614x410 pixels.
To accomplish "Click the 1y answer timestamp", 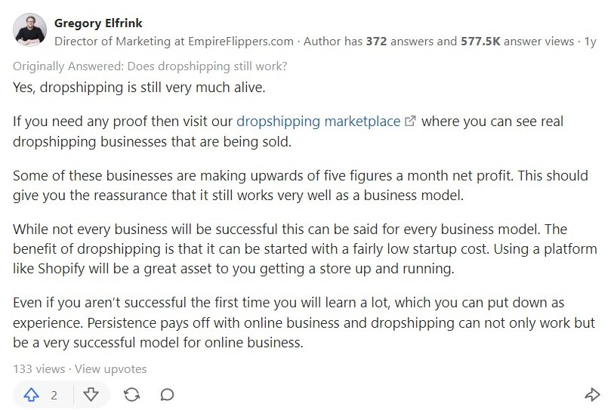I will coord(590,42).
